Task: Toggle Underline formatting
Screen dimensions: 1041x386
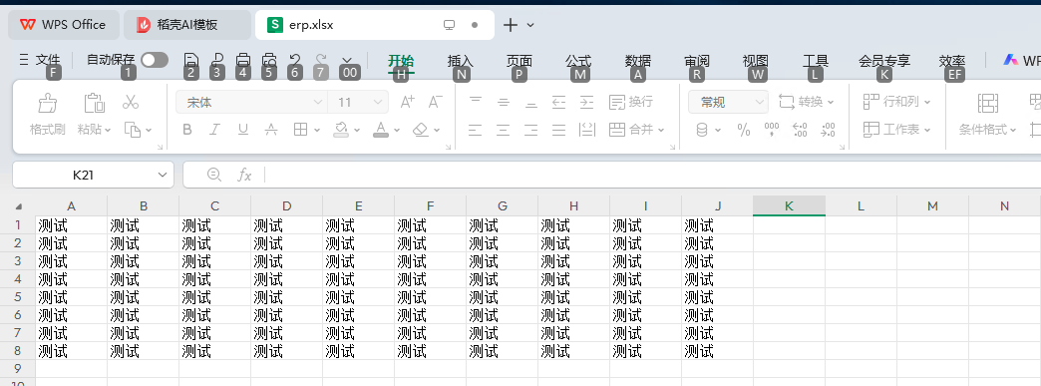Action: pos(243,130)
